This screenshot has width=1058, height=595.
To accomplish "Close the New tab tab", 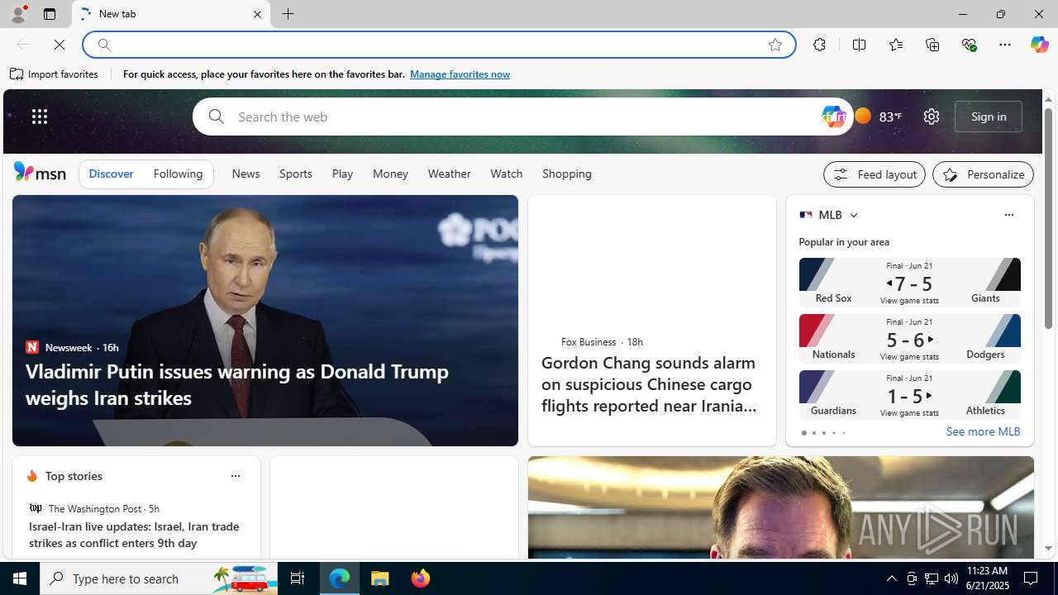I will coord(257,14).
